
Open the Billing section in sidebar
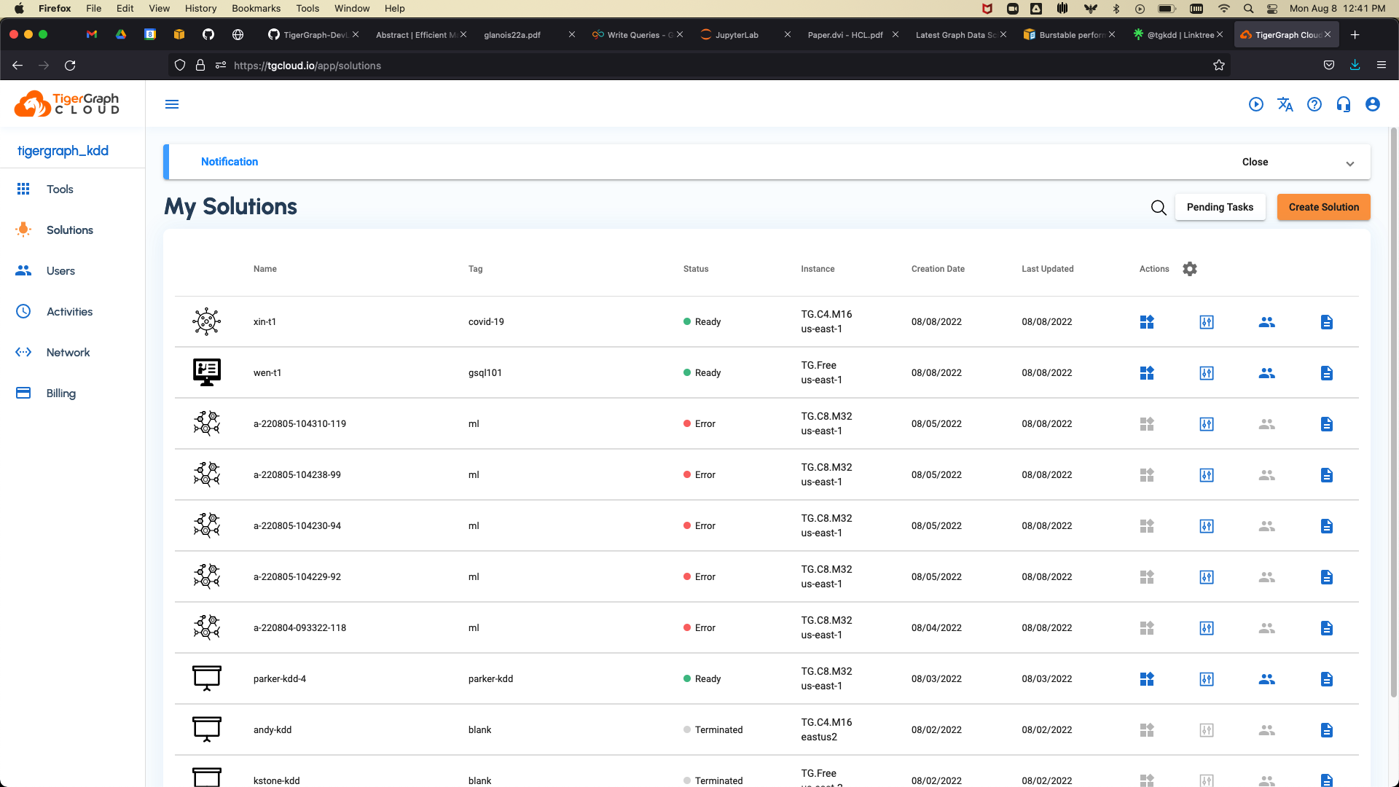coord(61,393)
